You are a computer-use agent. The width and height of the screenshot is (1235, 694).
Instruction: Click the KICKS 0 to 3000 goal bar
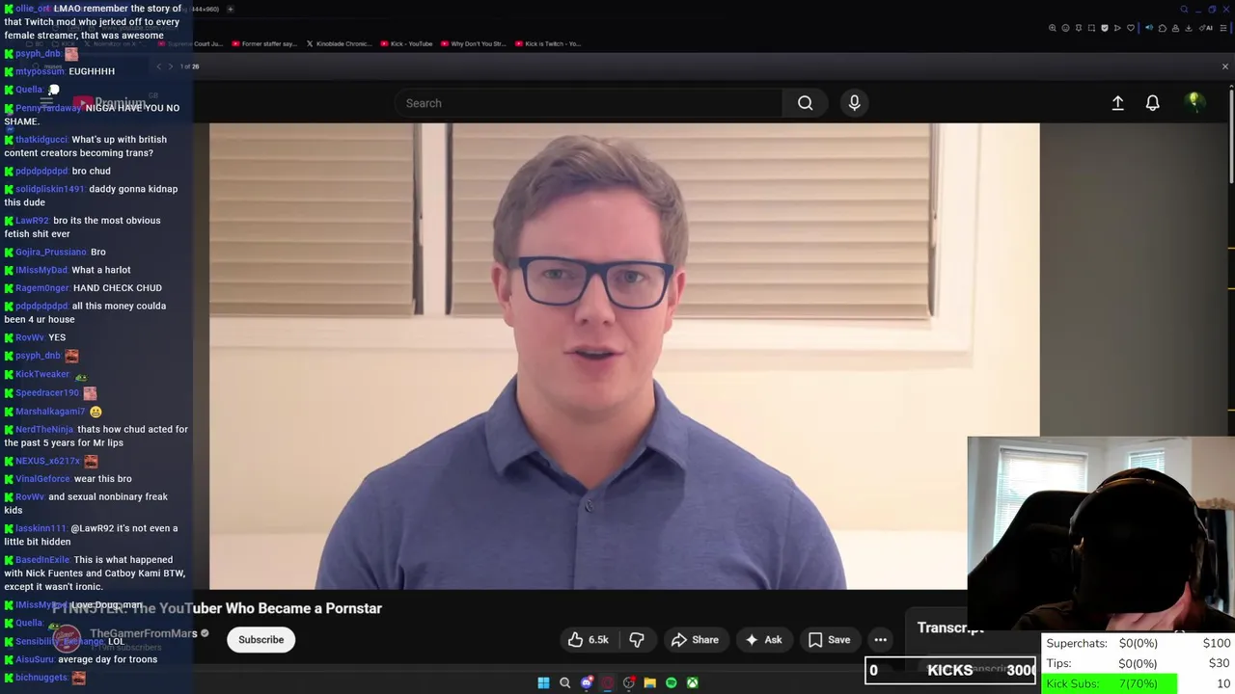(950, 670)
